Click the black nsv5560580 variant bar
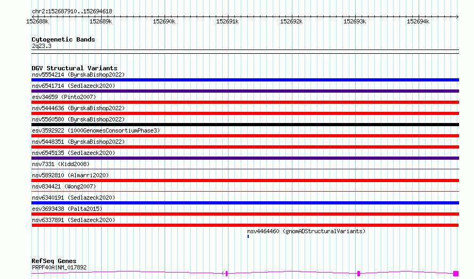 (245, 125)
